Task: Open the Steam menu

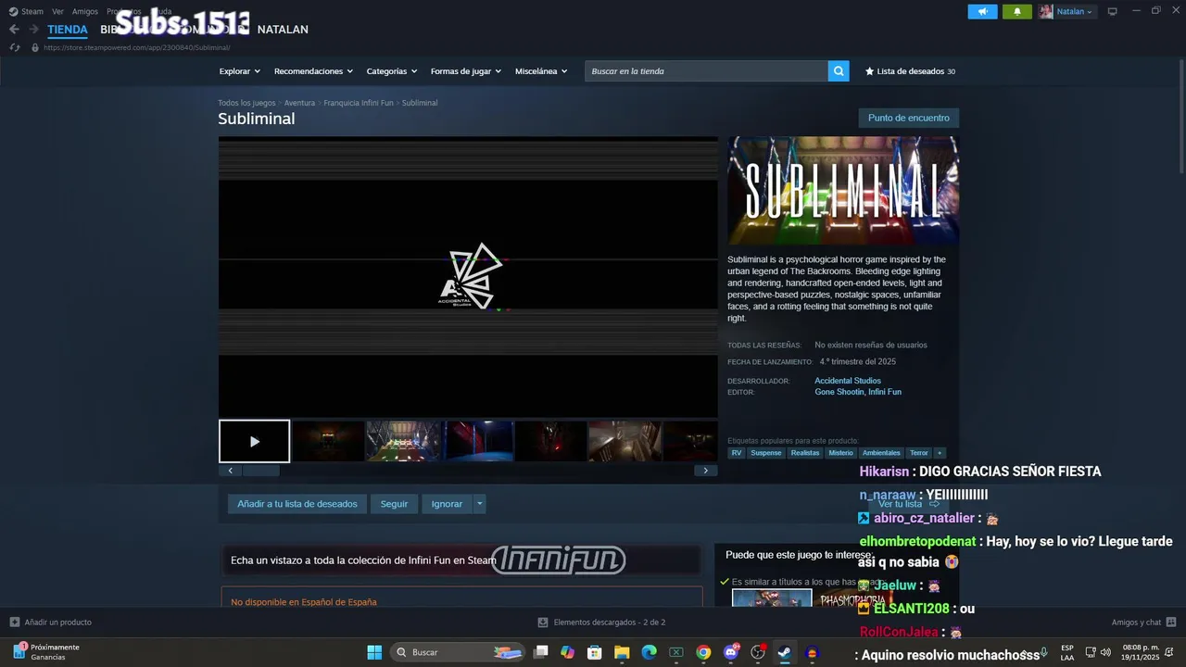Action: pos(27,11)
